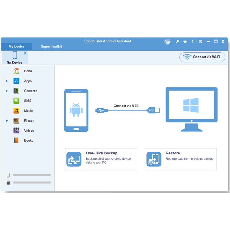Open Videos category in sidebar

(29, 131)
